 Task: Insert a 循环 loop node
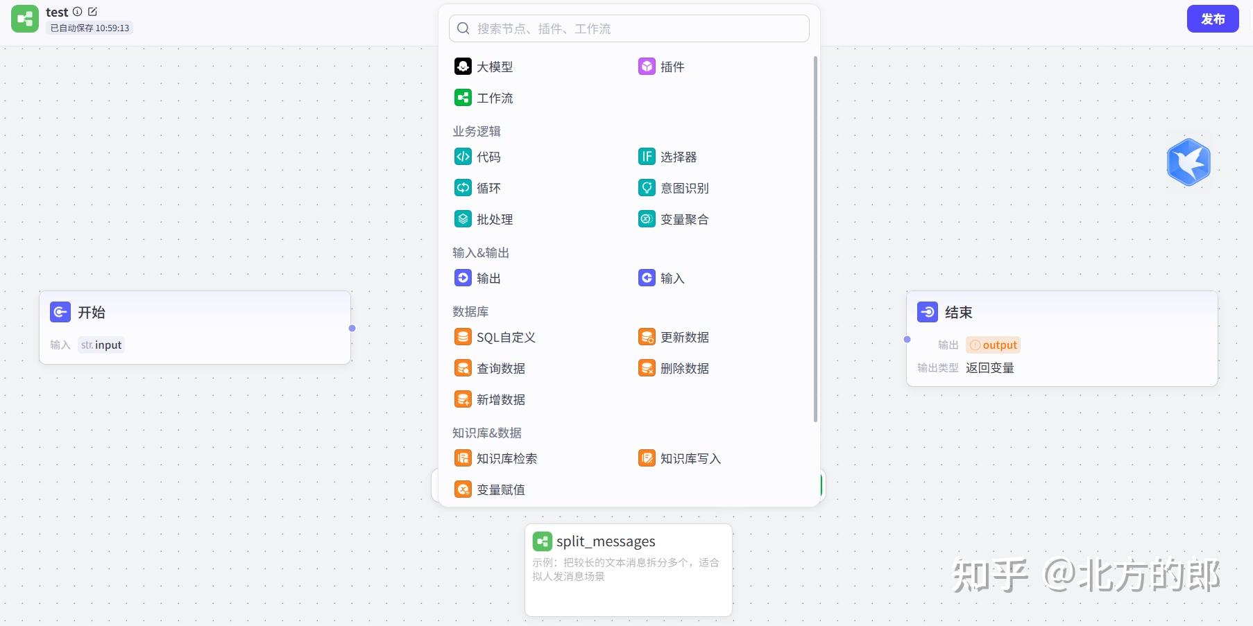pos(478,188)
